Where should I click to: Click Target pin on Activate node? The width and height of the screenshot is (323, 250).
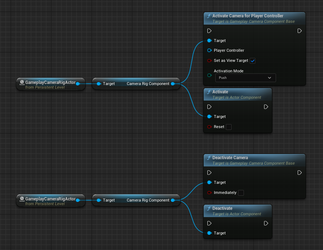(210, 116)
